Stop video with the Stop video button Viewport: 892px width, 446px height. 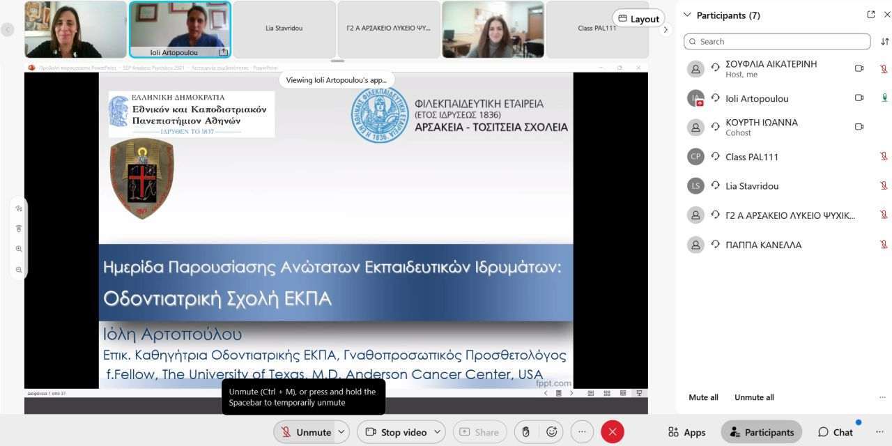[395, 432]
